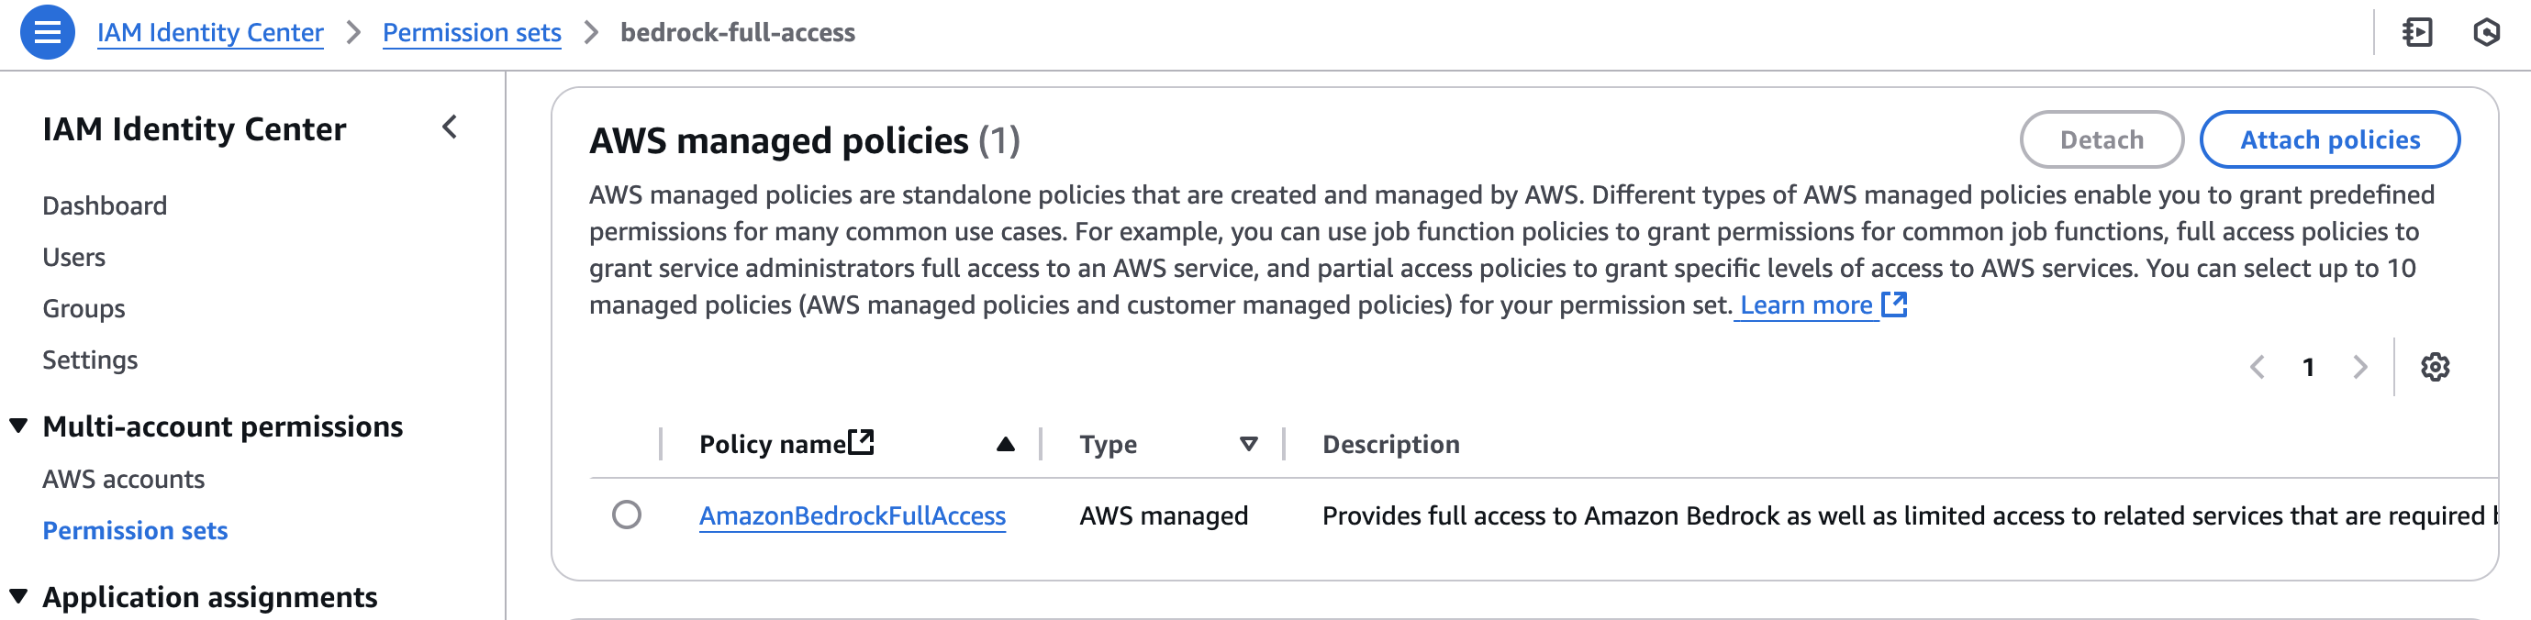
Task: Open AWS accounts in the sidebar
Action: tap(123, 479)
